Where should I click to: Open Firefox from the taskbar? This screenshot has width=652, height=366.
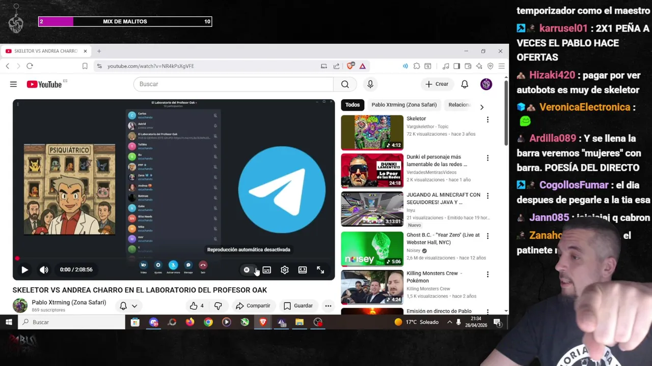tap(190, 322)
